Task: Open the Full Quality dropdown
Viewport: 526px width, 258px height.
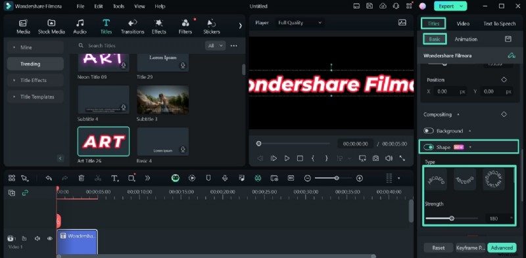Action: coord(300,23)
